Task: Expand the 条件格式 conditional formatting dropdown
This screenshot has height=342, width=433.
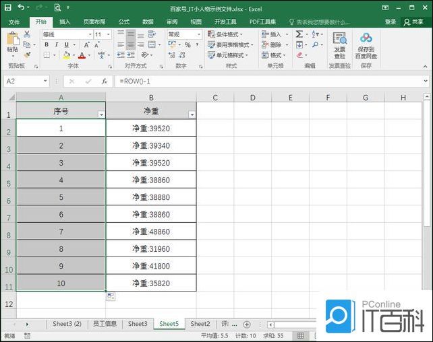Action: pos(226,34)
